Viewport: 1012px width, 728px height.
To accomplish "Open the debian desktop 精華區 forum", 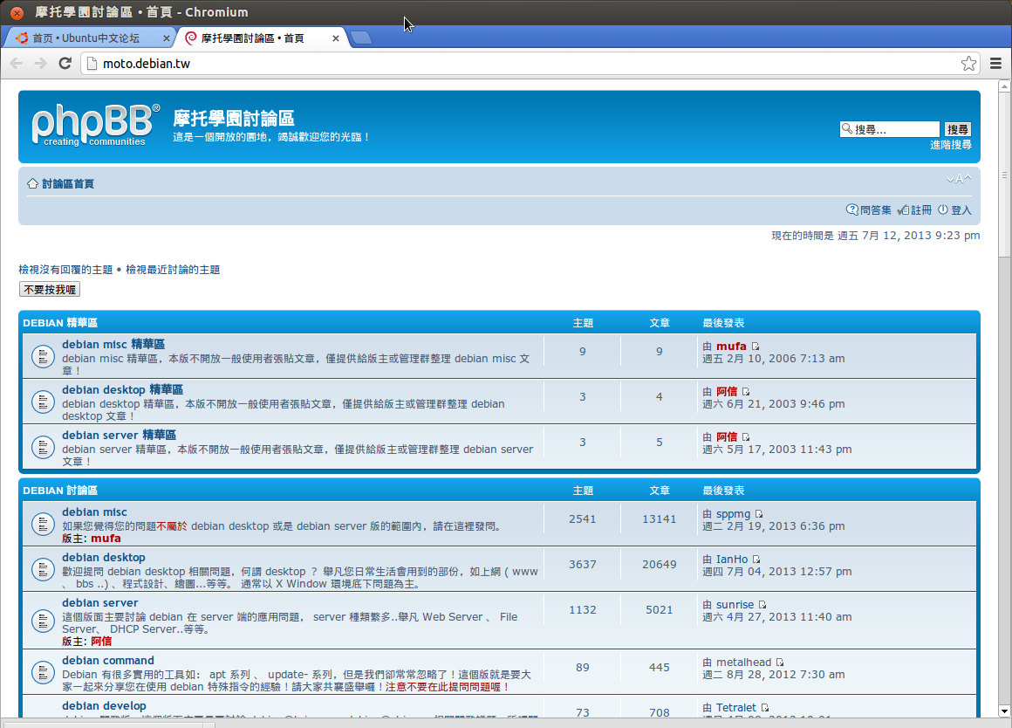I will (x=123, y=389).
